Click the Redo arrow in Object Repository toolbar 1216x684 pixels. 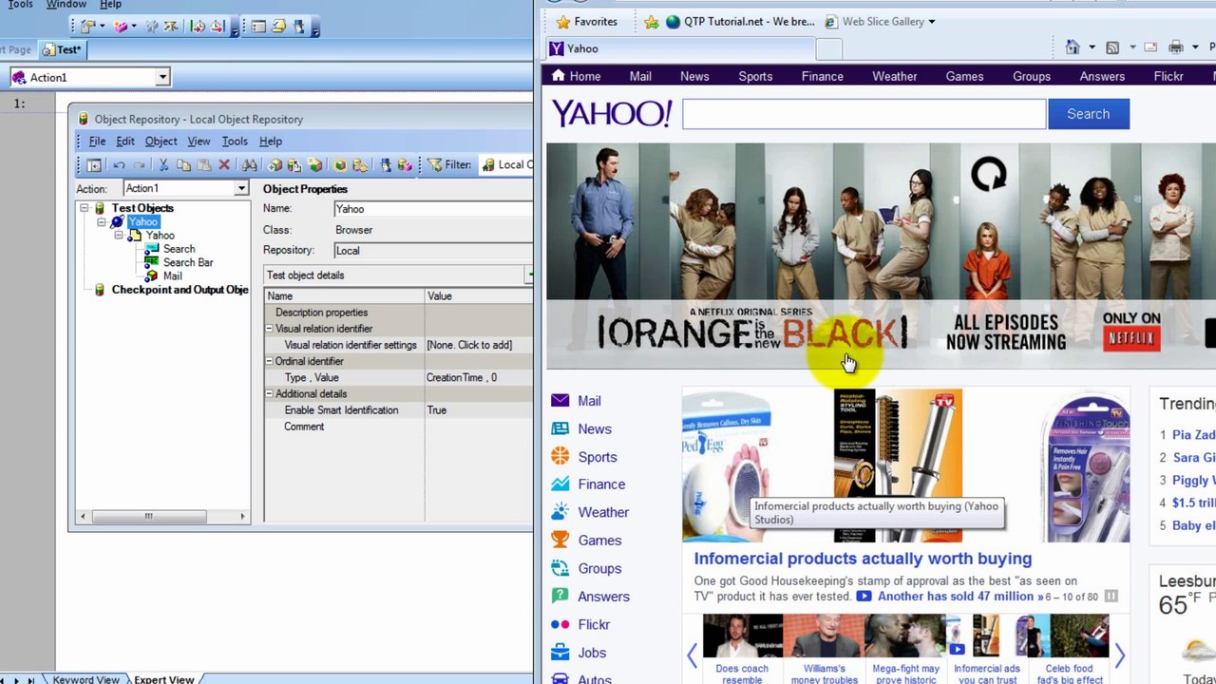(x=139, y=165)
